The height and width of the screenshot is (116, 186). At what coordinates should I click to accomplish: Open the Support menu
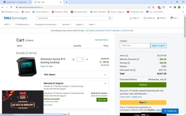click(80, 24)
